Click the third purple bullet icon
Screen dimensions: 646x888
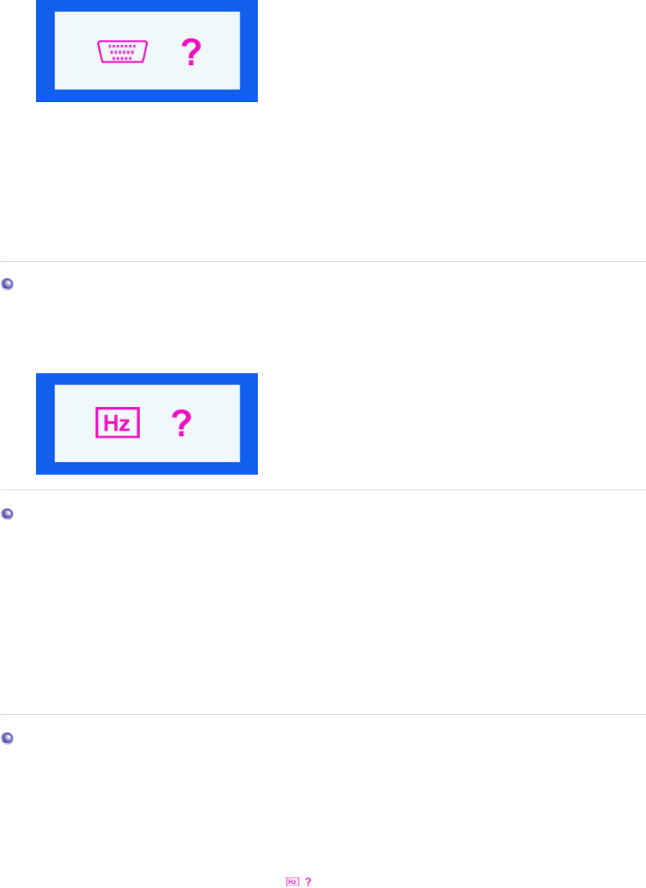tap(7, 738)
